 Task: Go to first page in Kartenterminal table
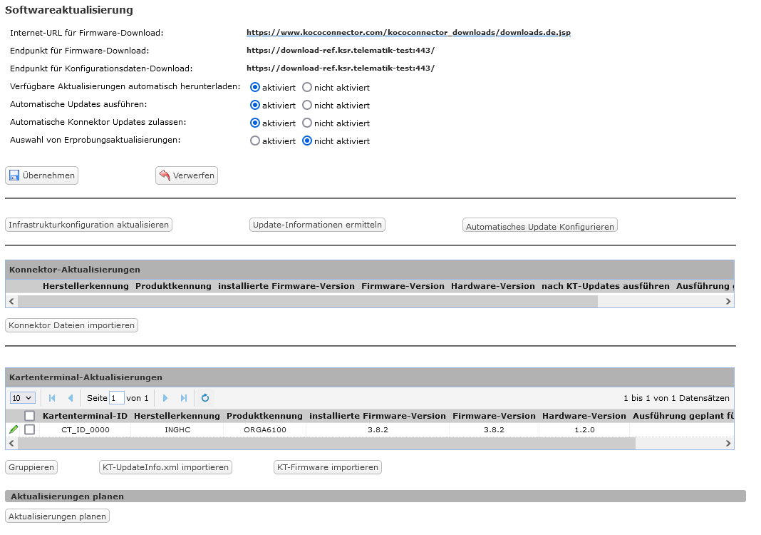(52, 398)
